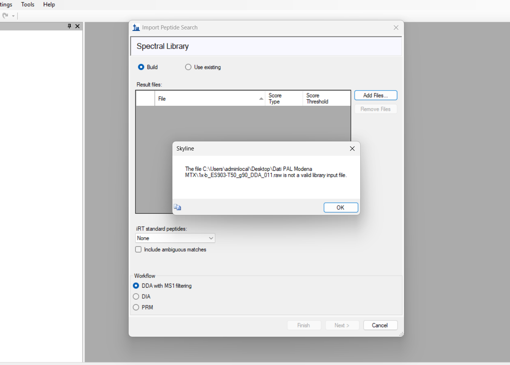This screenshot has width=510, height=365.
Task: Choose the DIA workflow option
Action: tap(136, 297)
